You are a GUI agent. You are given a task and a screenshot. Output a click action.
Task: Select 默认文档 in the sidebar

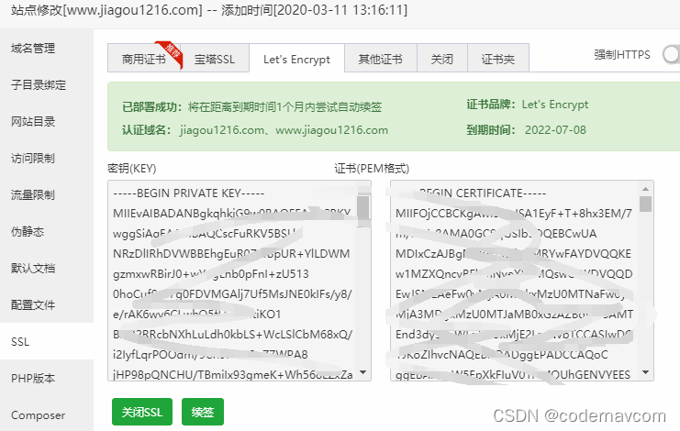[x=33, y=268]
